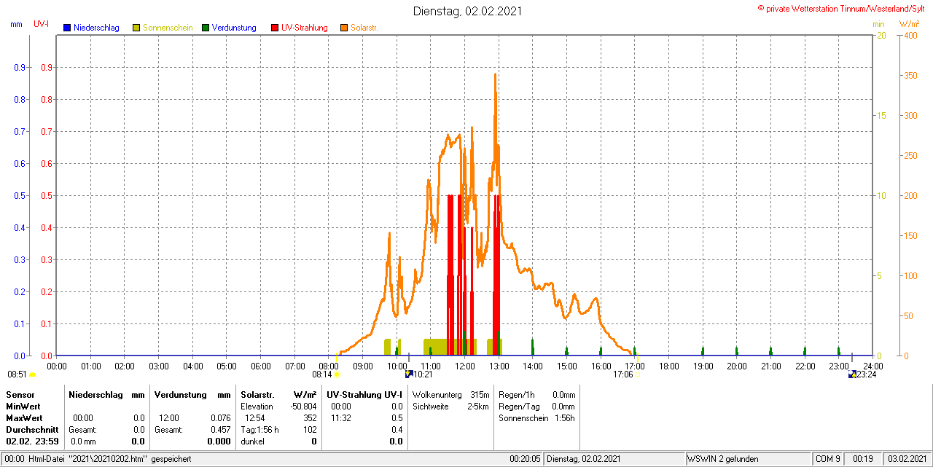Click the sunset icon beside 17:06

637,375
